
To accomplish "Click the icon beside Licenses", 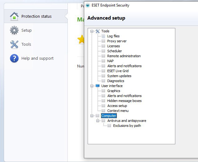I will [103, 46].
